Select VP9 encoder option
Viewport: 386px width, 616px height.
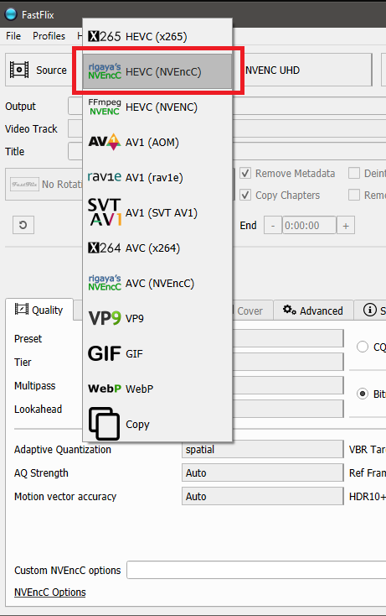coord(157,318)
